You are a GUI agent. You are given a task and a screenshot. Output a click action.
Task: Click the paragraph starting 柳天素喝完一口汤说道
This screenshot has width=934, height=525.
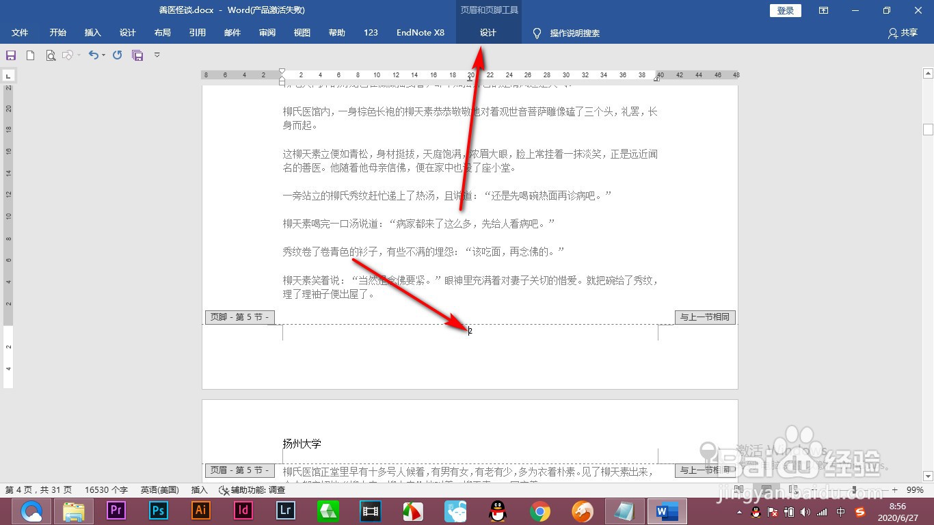[418, 224]
